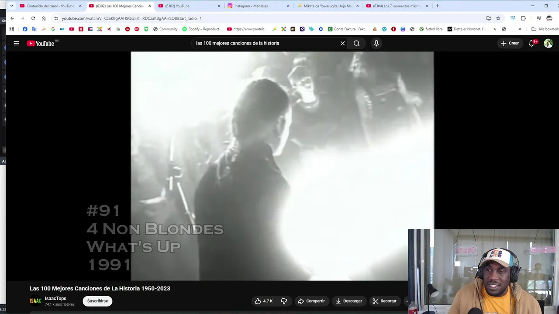Open the apps grid in bookmarks bar
This screenshot has height=314, width=559.
[x=12, y=29]
